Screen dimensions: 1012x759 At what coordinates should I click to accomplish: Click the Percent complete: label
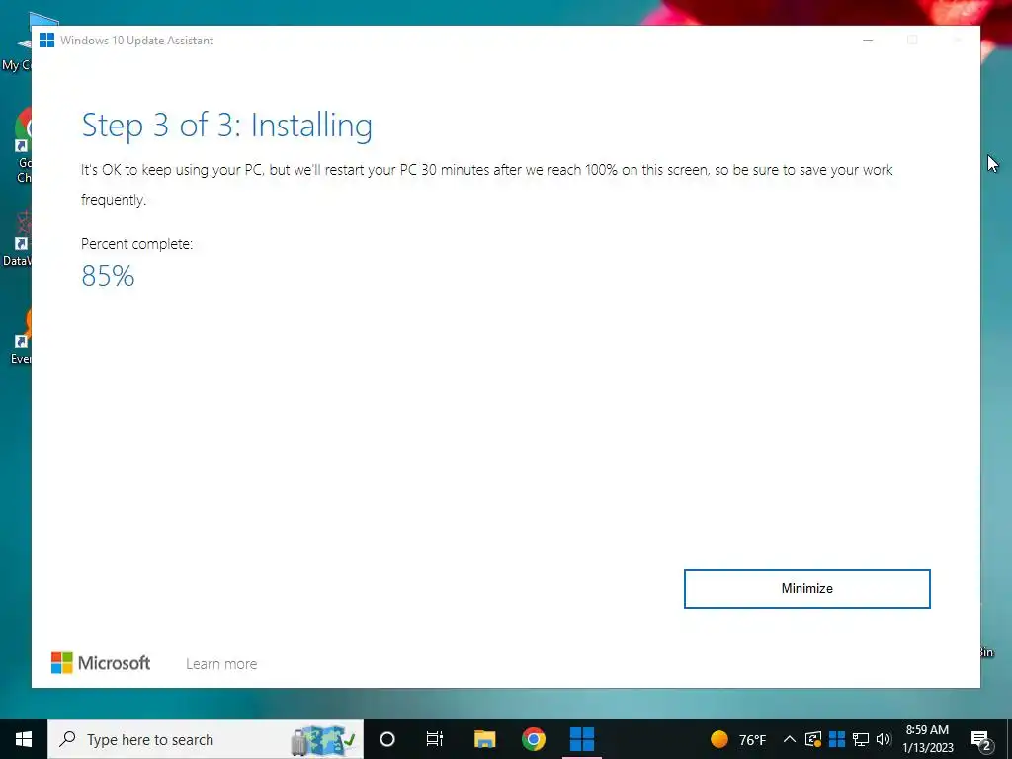point(136,244)
